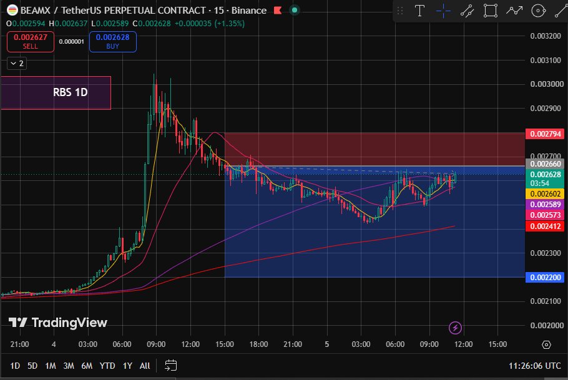Click the open price O0.002594 value
568x380 pixels.
click(x=26, y=24)
